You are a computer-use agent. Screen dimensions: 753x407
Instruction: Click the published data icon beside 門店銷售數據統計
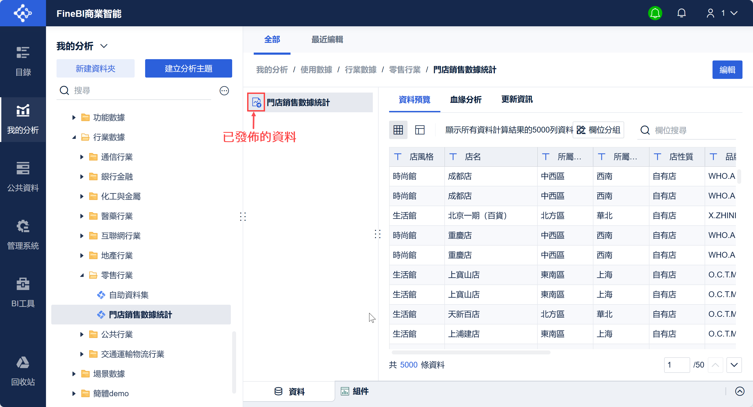click(x=256, y=102)
